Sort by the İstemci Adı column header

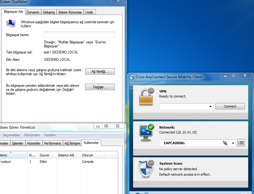(68, 155)
